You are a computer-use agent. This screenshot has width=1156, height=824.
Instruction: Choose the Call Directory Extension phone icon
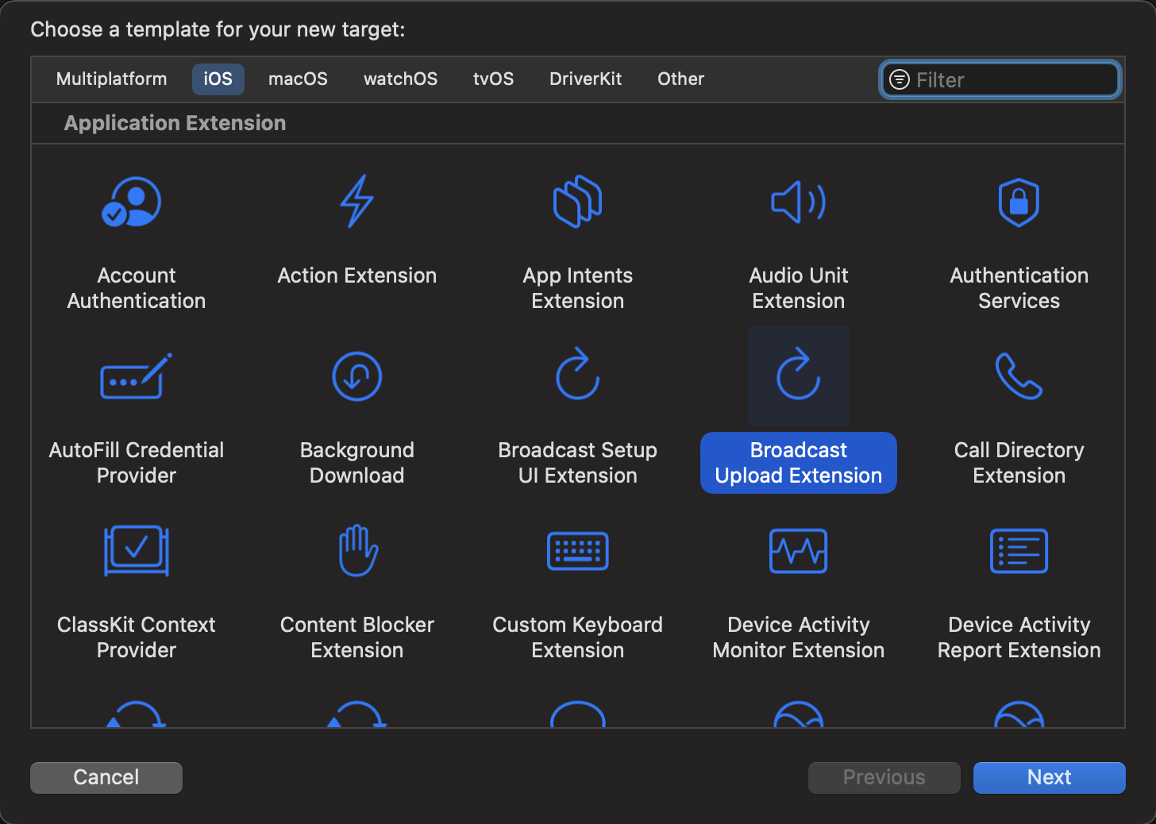point(1019,376)
